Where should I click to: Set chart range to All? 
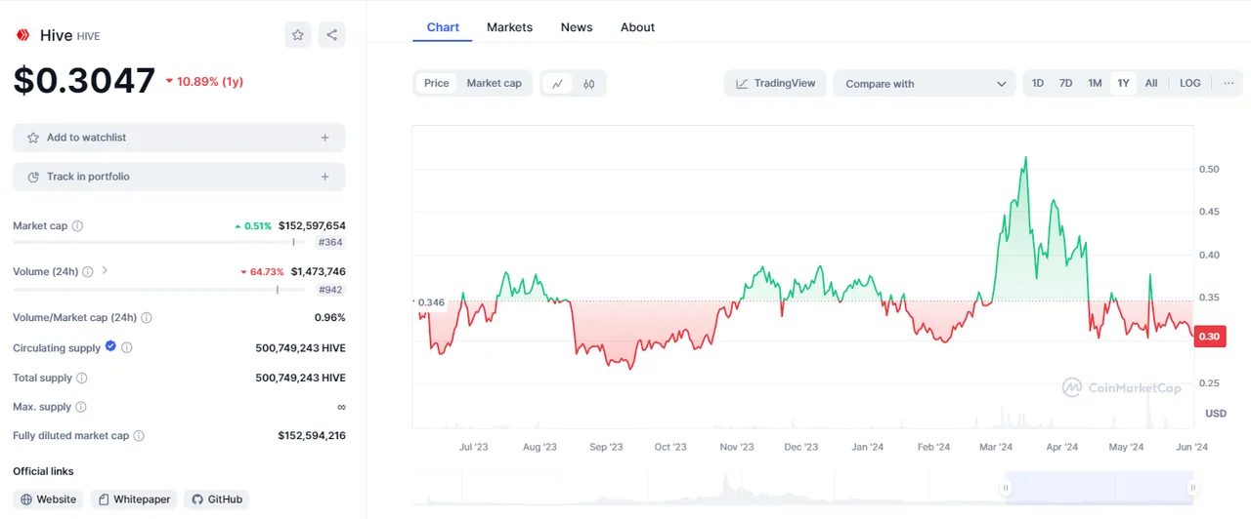point(1151,83)
